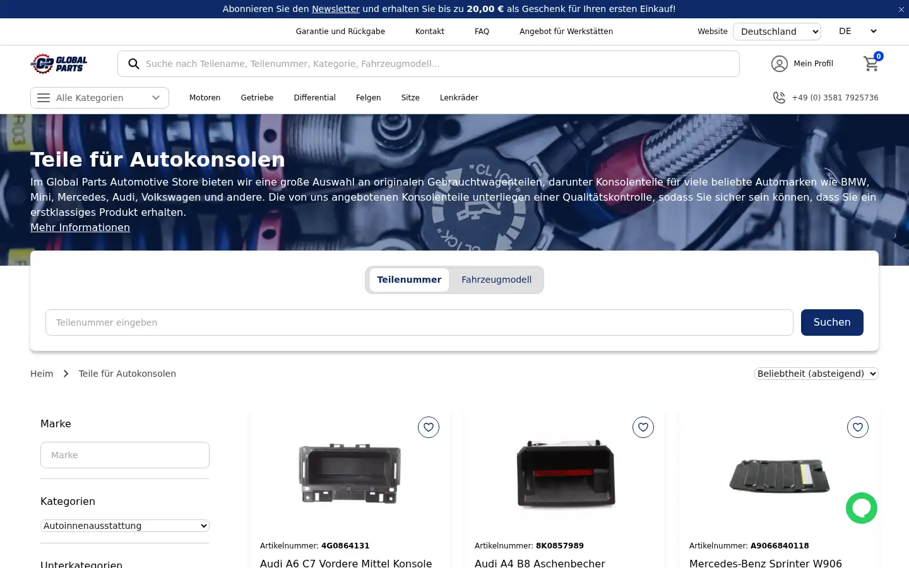This screenshot has height=568, width=909.
Task: Open the shopping cart icon
Action: pos(872,63)
